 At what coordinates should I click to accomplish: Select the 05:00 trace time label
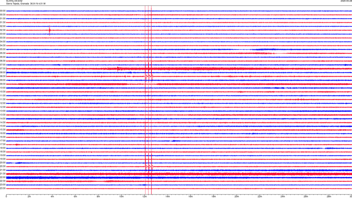click(x=3, y=49)
